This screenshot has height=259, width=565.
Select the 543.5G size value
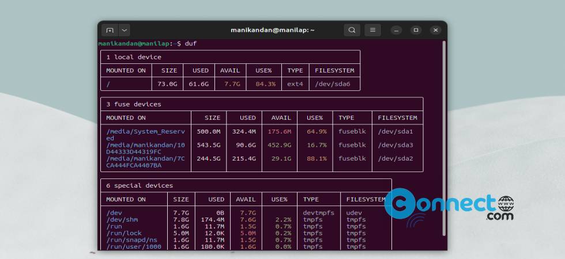(x=209, y=145)
